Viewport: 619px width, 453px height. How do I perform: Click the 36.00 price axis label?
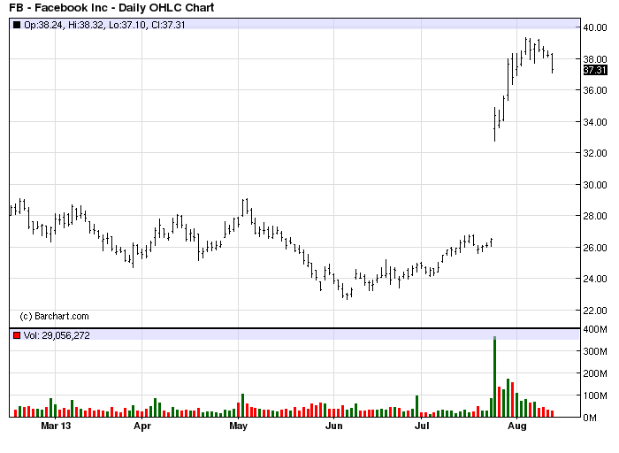595,90
